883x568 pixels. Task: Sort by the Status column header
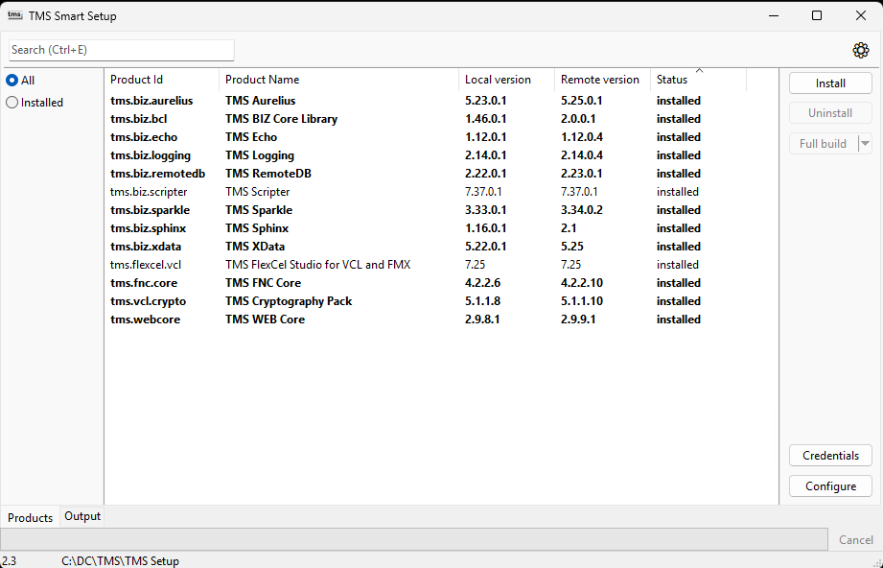point(672,80)
